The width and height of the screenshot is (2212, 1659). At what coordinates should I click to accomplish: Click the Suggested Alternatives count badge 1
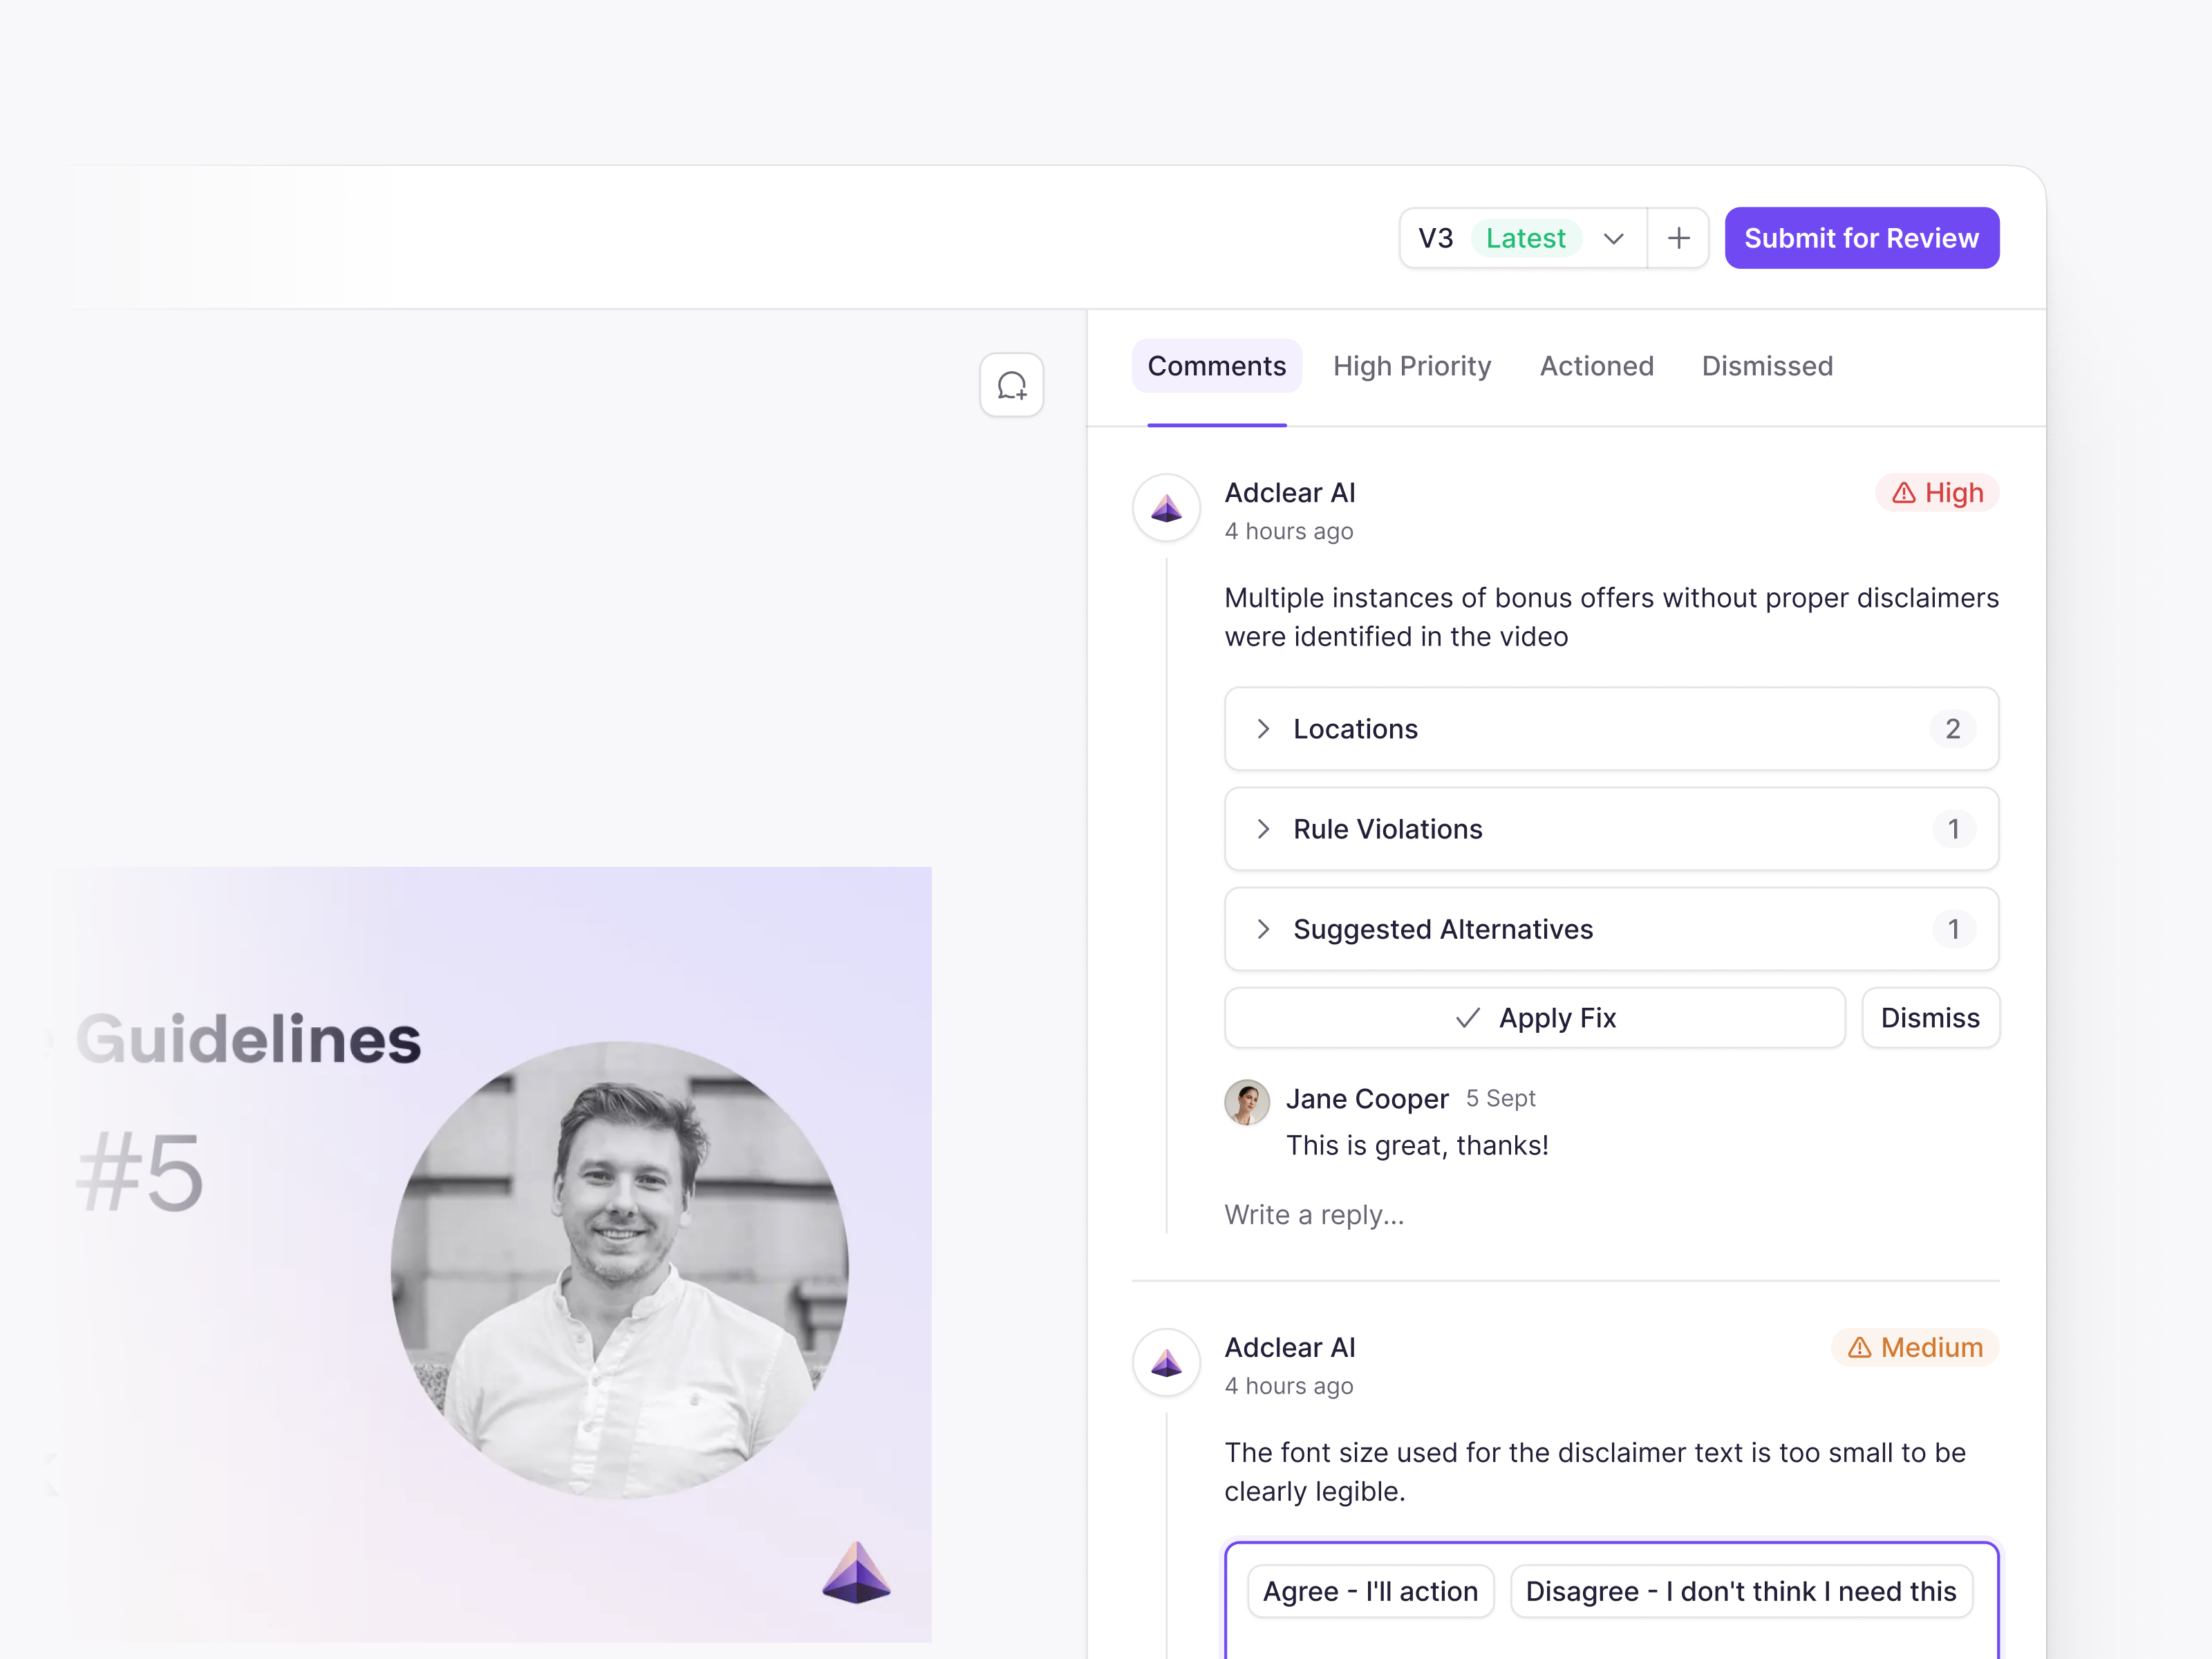click(1953, 929)
